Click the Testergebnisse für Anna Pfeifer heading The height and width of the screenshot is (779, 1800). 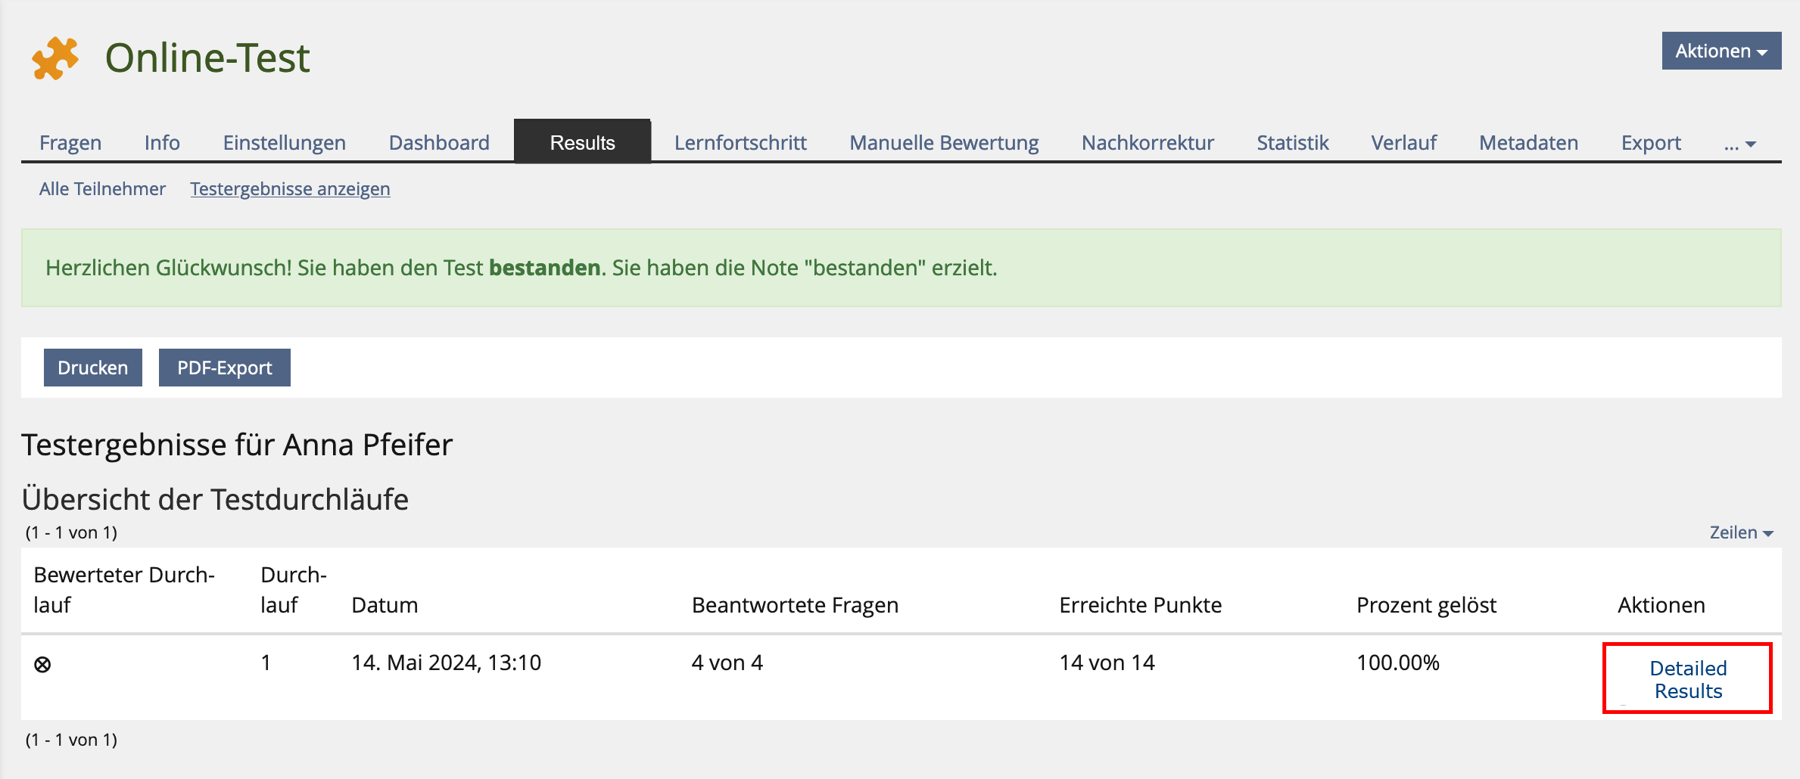[237, 445]
